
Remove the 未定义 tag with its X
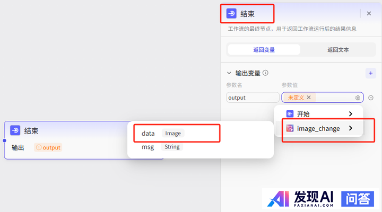point(309,98)
